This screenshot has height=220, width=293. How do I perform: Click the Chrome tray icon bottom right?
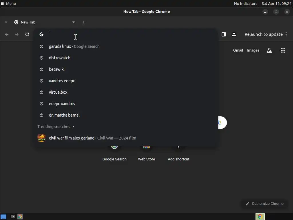260,217
